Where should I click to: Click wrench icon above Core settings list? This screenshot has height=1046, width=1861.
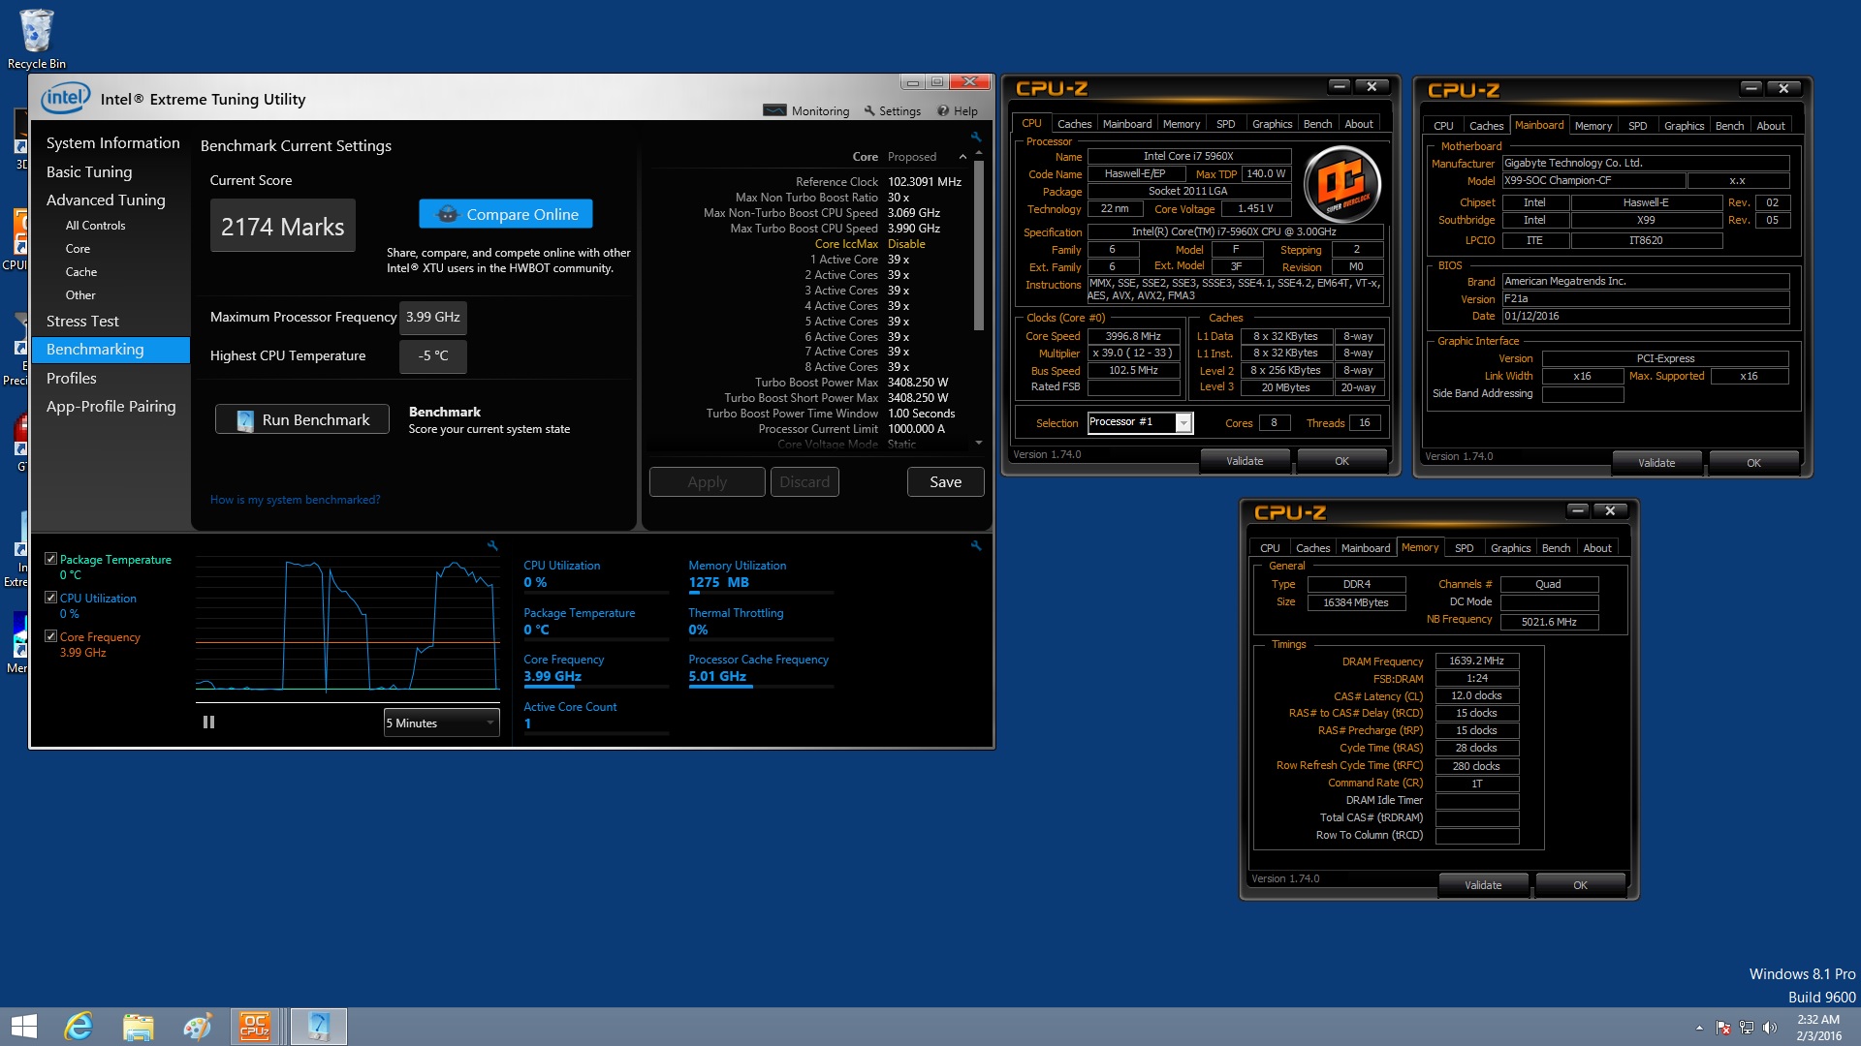pos(976,137)
